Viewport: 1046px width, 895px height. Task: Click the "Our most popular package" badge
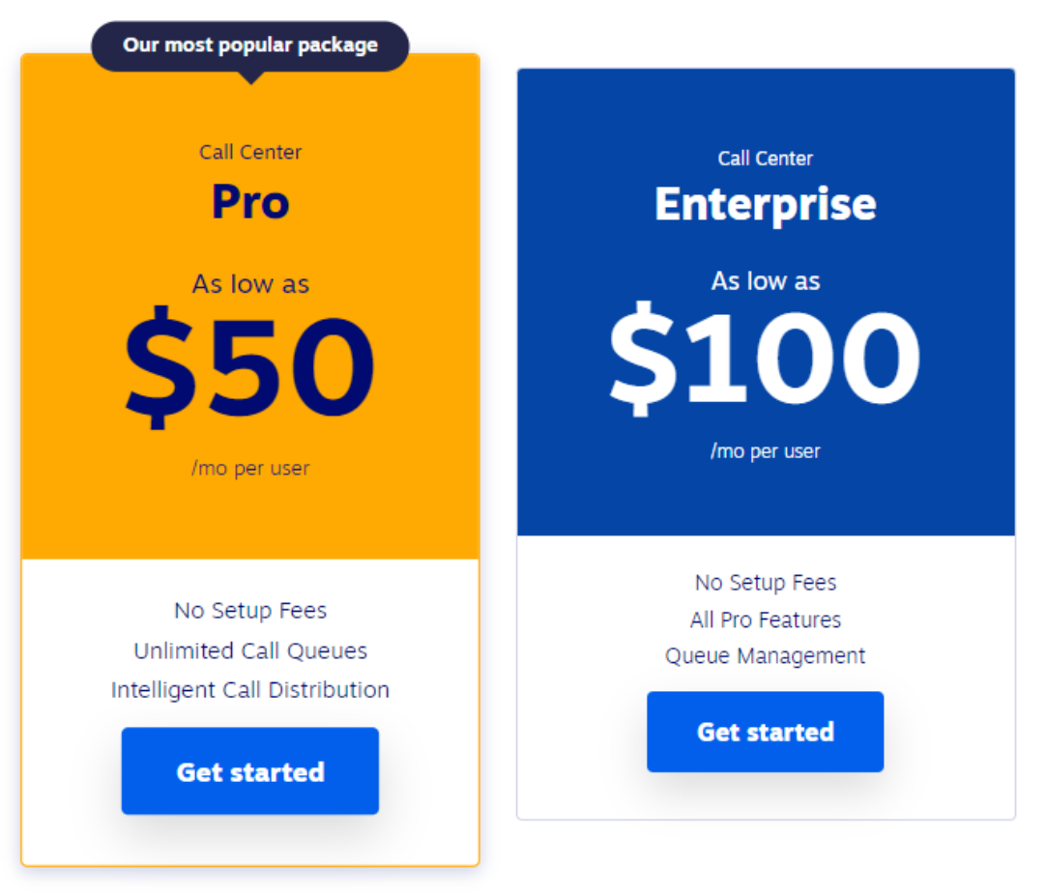pos(250,45)
